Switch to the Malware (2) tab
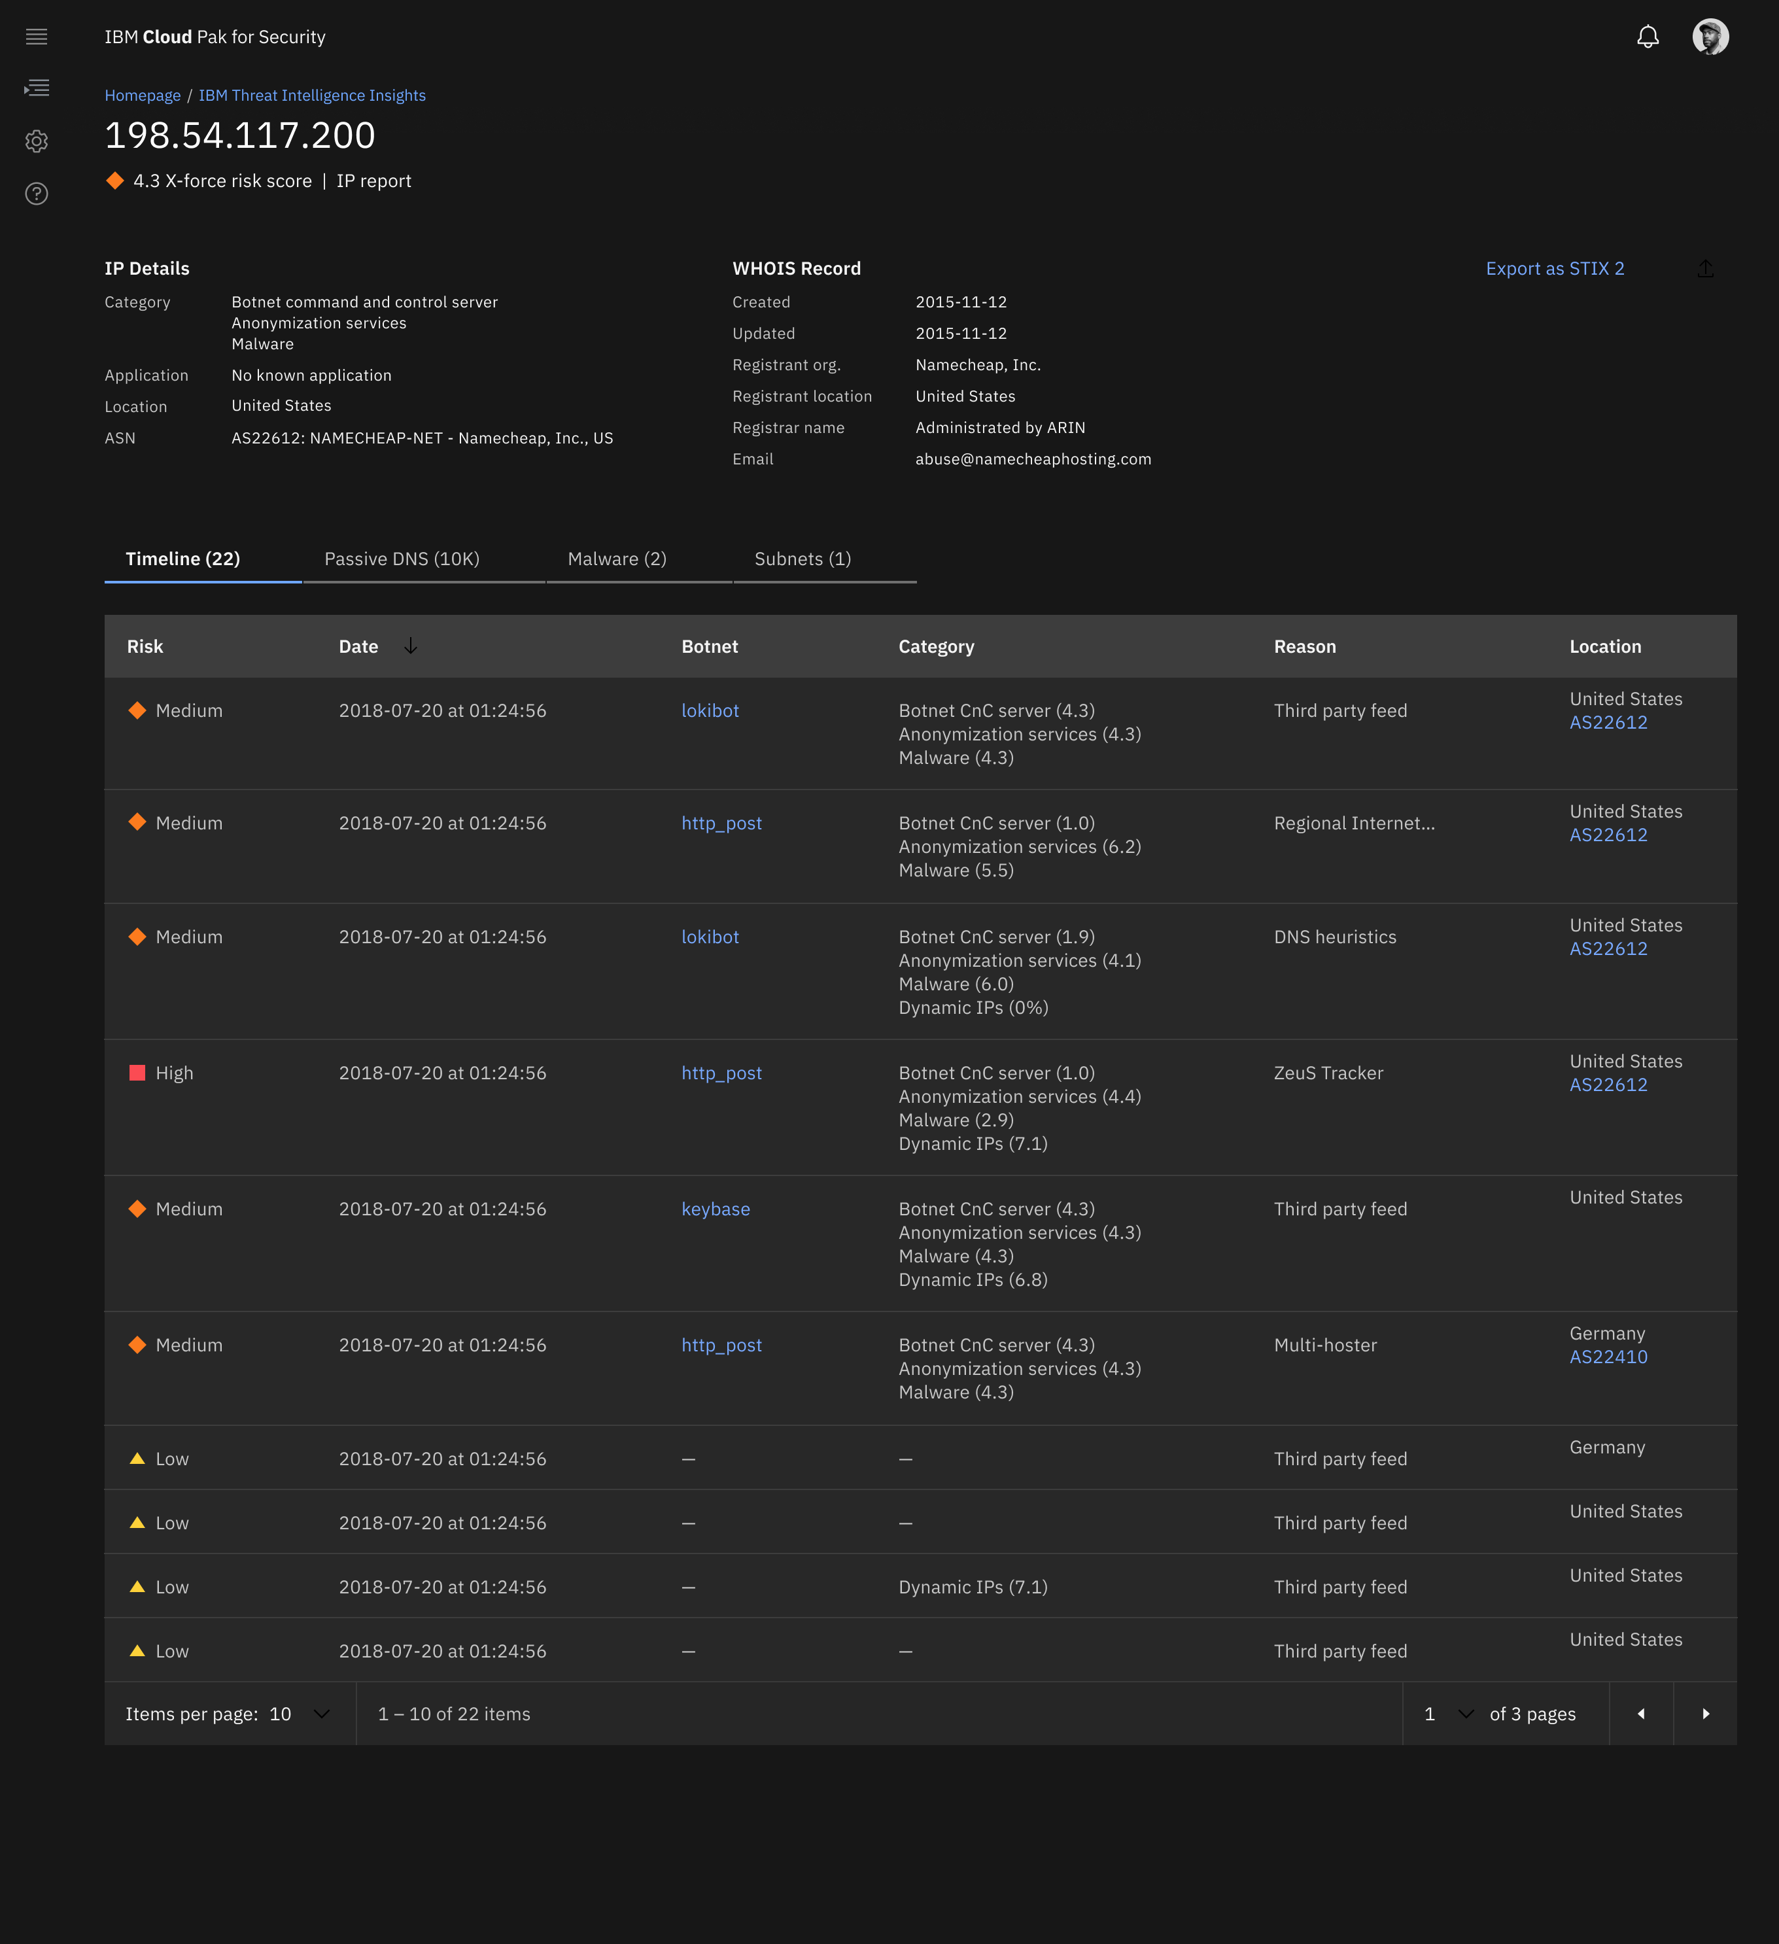The height and width of the screenshot is (1944, 1779). 638,559
